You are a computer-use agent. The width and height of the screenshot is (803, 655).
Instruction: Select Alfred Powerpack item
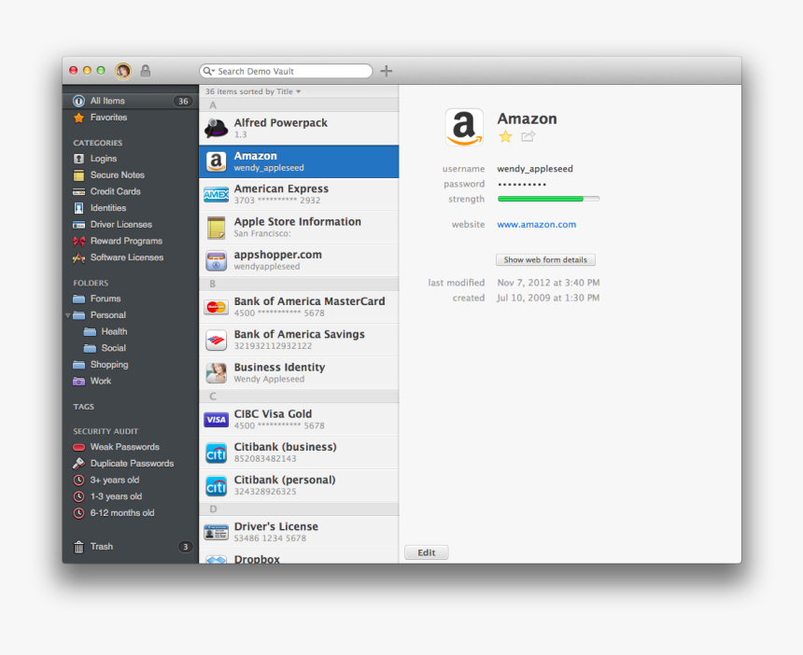point(299,128)
